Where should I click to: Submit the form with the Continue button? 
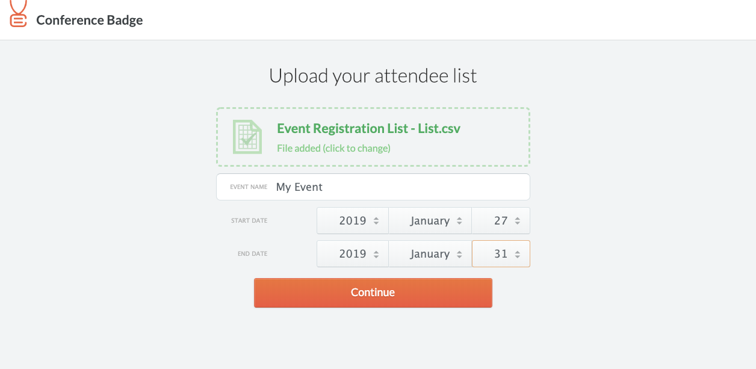[373, 293]
